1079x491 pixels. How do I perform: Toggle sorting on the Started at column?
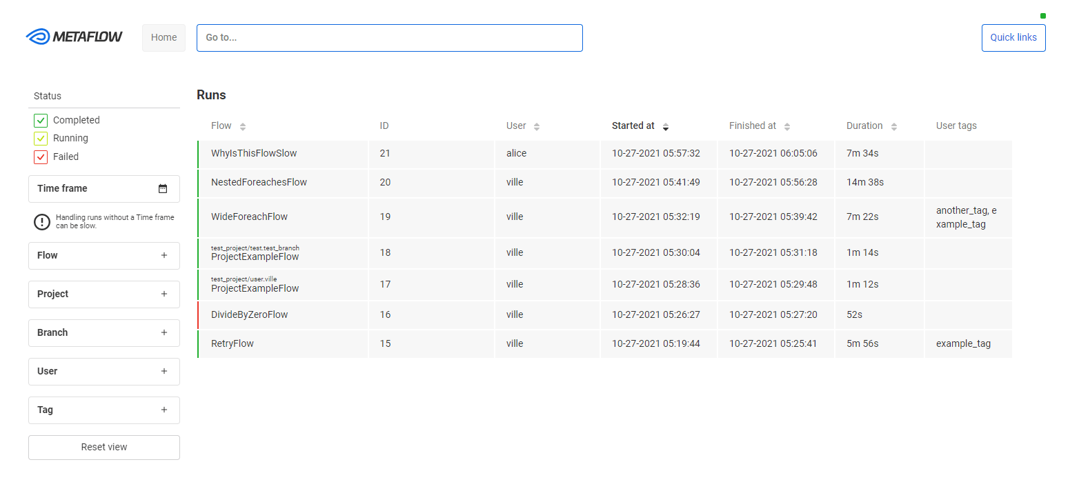tap(665, 126)
